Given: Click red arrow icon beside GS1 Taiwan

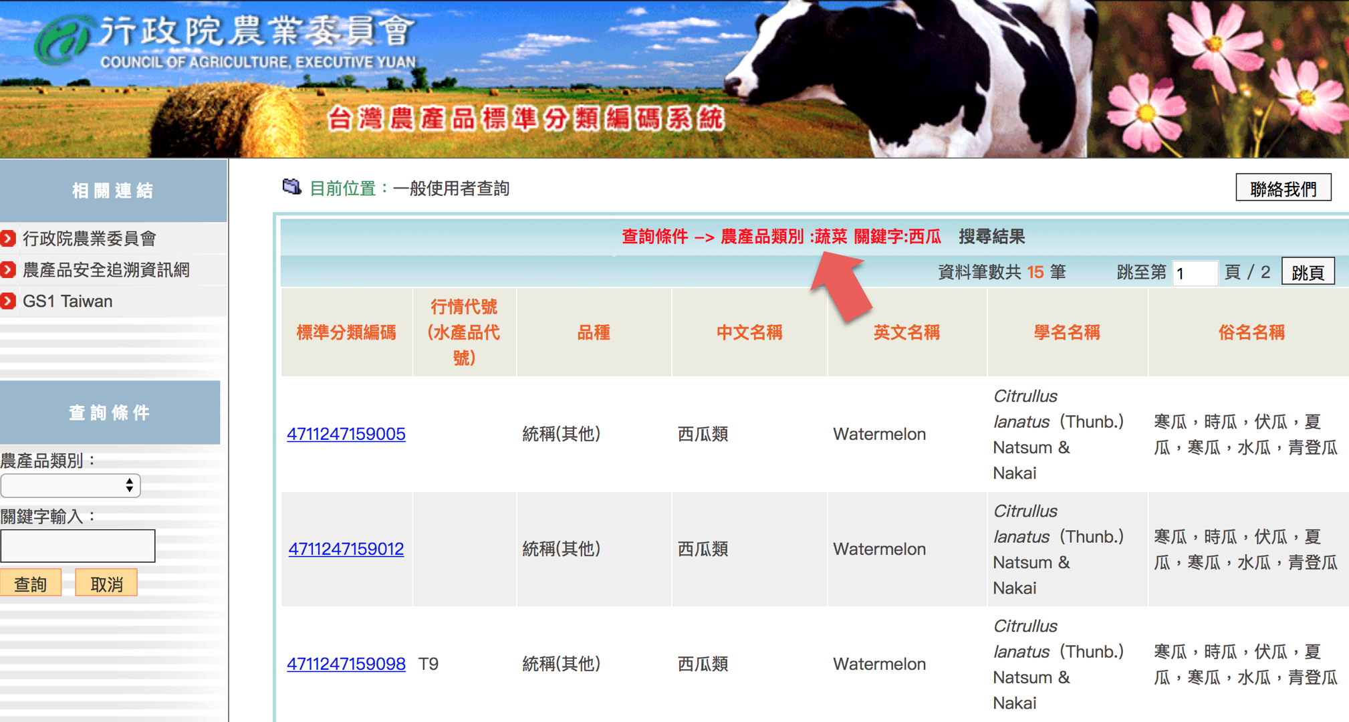Looking at the screenshot, I should pyautogui.click(x=8, y=302).
